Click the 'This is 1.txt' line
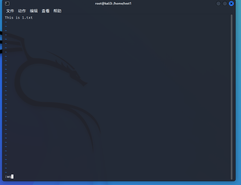 tap(19, 17)
